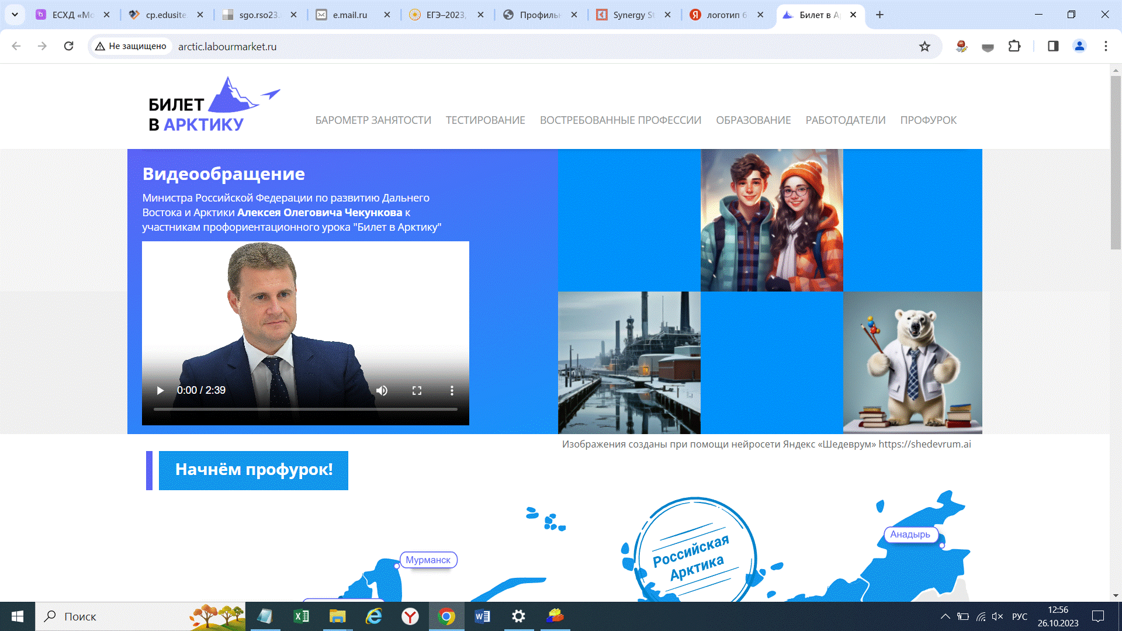Screen dimensions: 1122x631
Task: Click the Российская Арктика stamp
Action: pyautogui.click(x=694, y=550)
